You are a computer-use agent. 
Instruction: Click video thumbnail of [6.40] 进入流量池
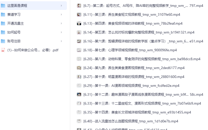tap(79, 121)
